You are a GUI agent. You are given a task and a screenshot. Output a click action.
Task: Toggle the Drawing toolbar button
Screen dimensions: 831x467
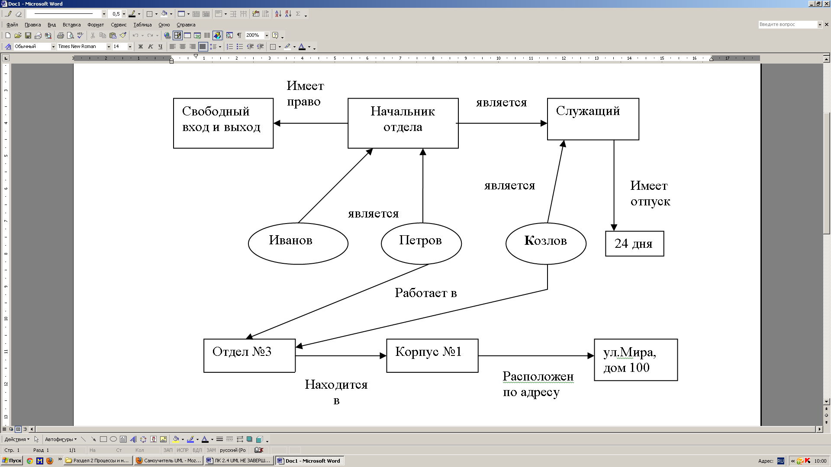(217, 35)
